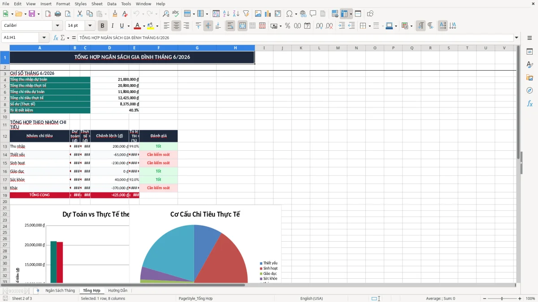
Task: Click the status bar zoom slider
Action: (502, 298)
